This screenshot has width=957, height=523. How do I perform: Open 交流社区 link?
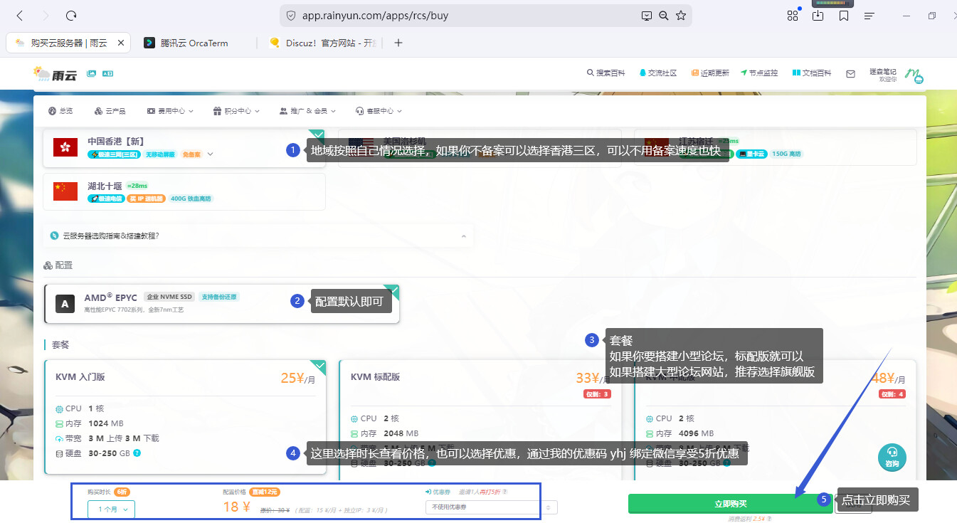(657, 73)
